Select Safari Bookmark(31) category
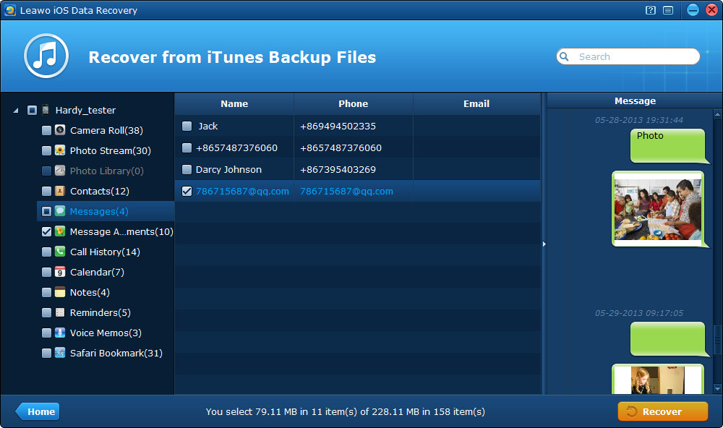The height and width of the screenshot is (428, 723). tap(116, 354)
